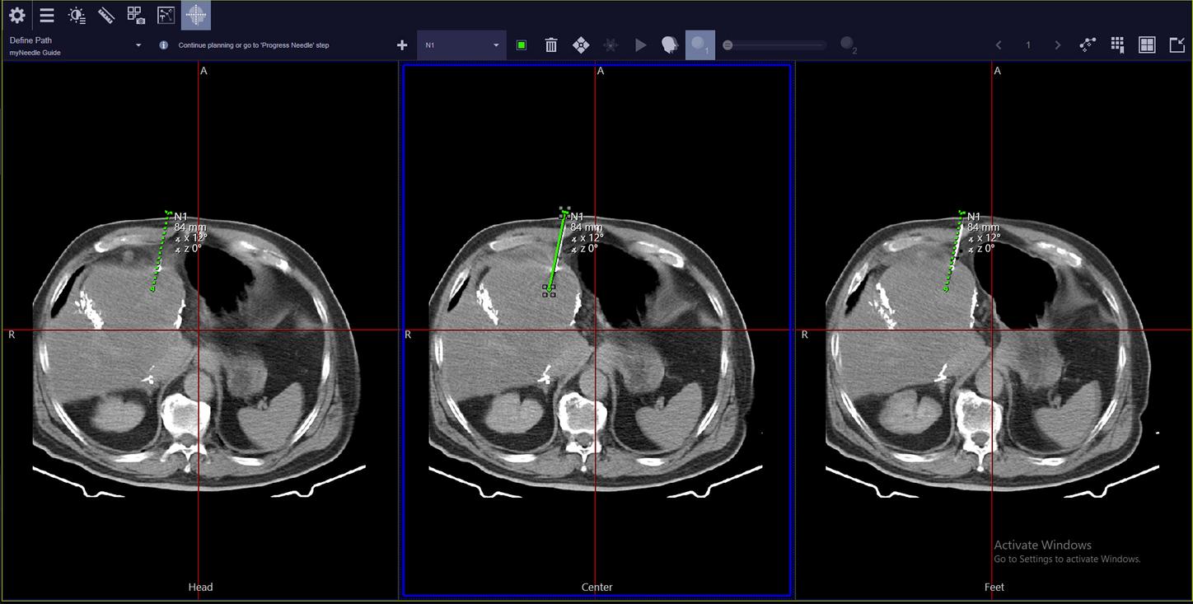The width and height of the screenshot is (1193, 604).
Task: Open the settings gear menu
Action: point(16,15)
